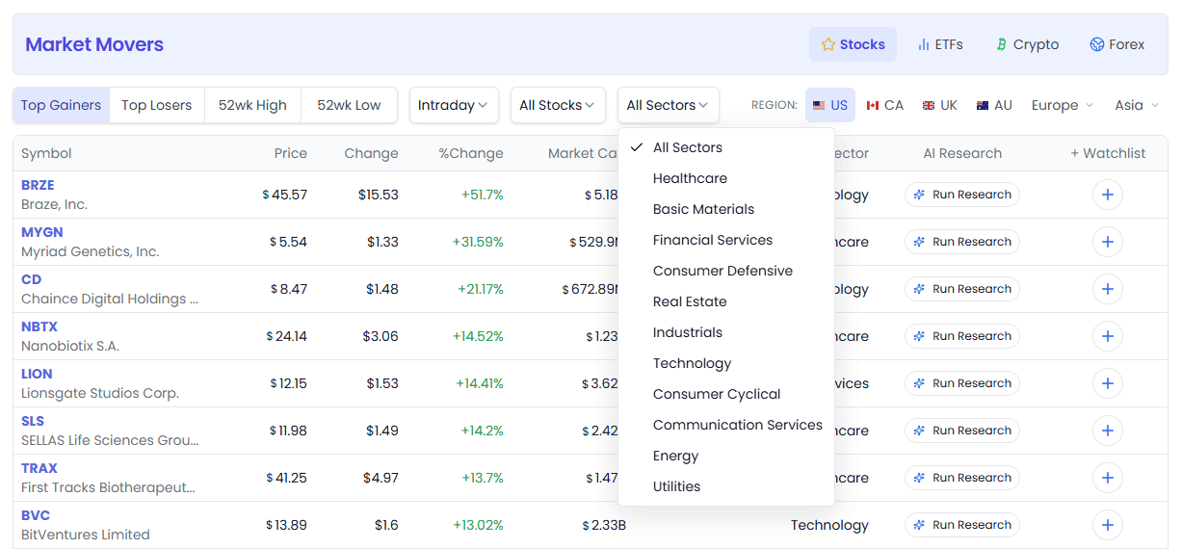This screenshot has height=549, width=1182.
Task: Choose Real Estate sector option
Action: [726, 301]
